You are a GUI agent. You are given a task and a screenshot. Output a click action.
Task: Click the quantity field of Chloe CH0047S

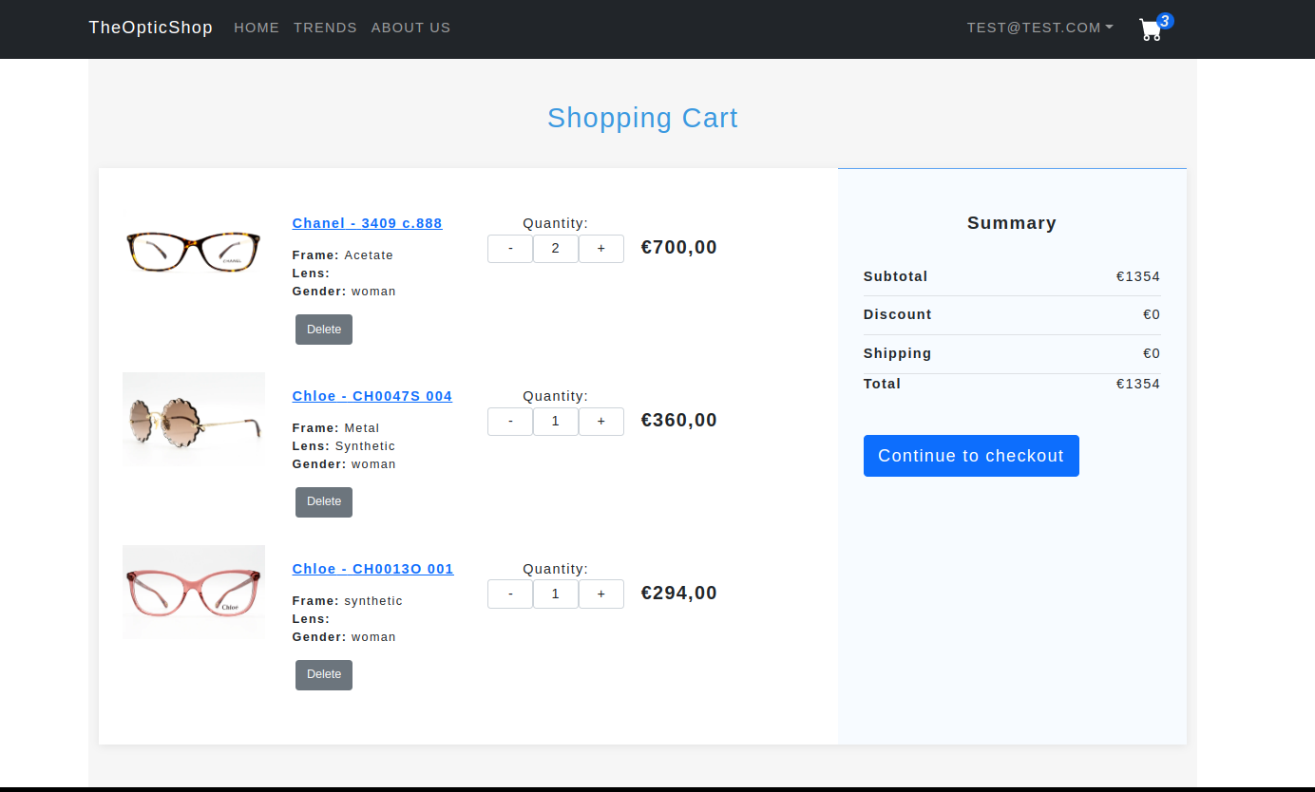coord(556,422)
